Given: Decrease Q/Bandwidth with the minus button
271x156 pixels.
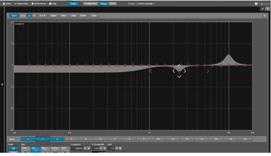Looking at the screenshot, I should (x=101, y=148).
